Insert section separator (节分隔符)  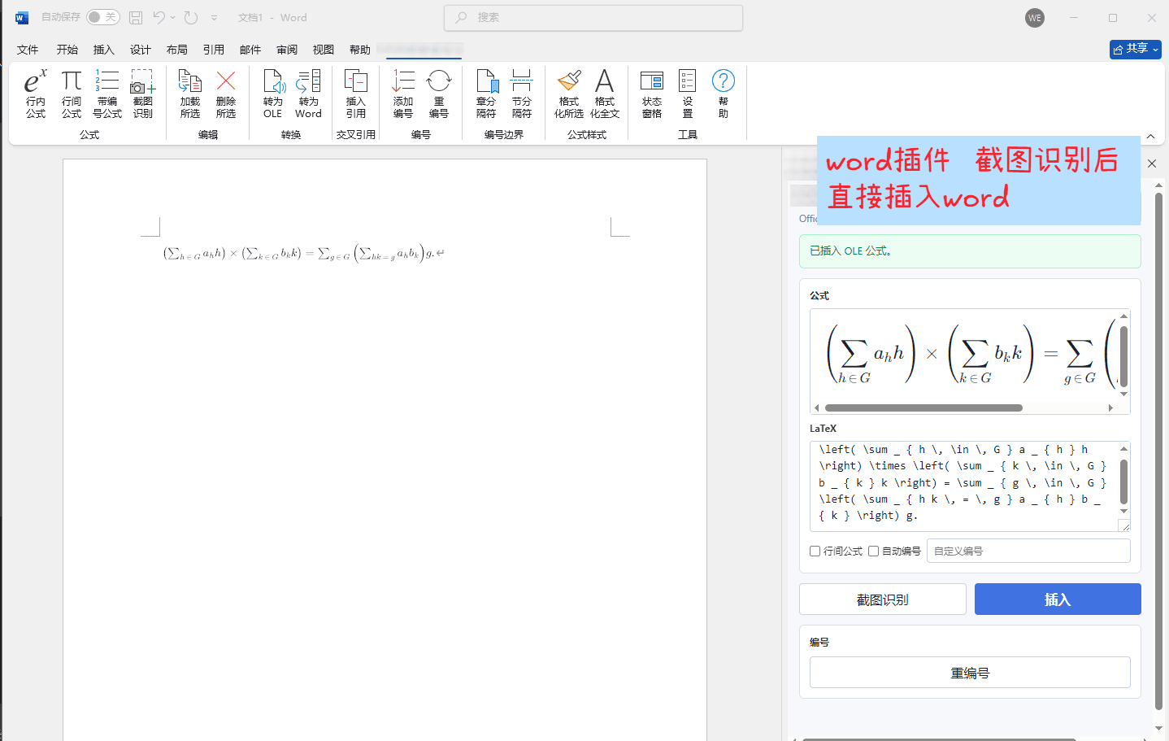pyautogui.click(x=522, y=94)
